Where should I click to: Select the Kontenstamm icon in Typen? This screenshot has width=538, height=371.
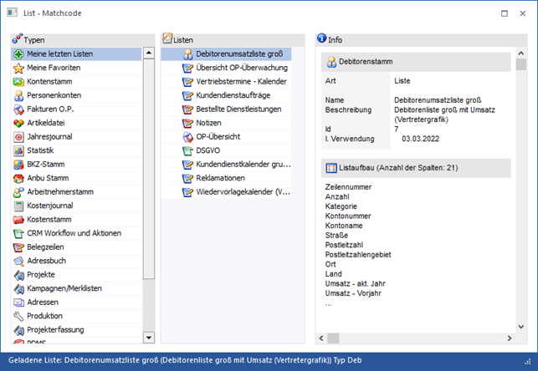(x=18, y=82)
